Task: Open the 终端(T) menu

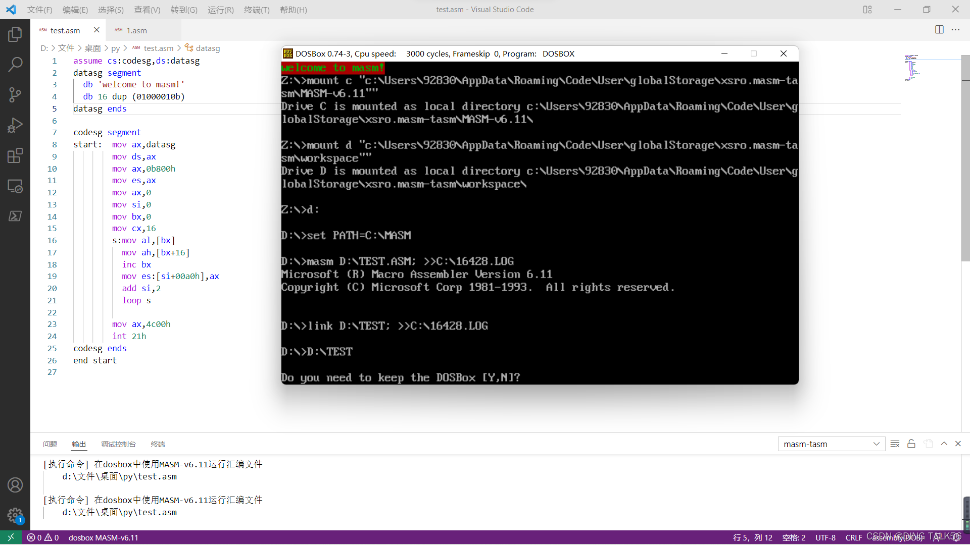Action: pos(257,10)
